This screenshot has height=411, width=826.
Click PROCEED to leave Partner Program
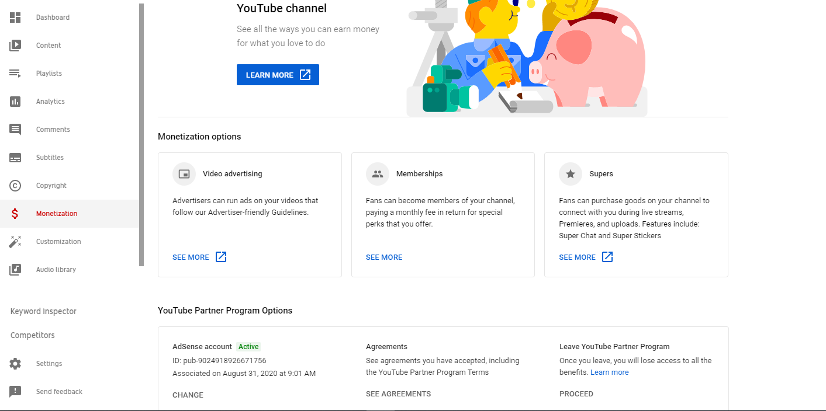(576, 394)
